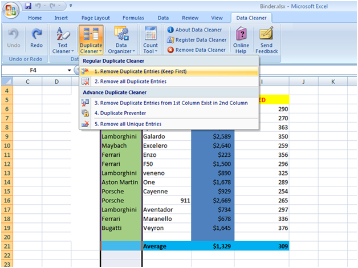The height and width of the screenshot is (268, 358).
Task: Click the Maranello cell
Action: 166,219
